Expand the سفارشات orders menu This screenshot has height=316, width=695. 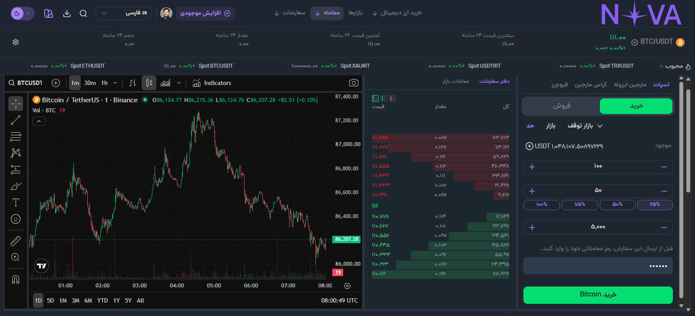pyautogui.click(x=290, y=13)
